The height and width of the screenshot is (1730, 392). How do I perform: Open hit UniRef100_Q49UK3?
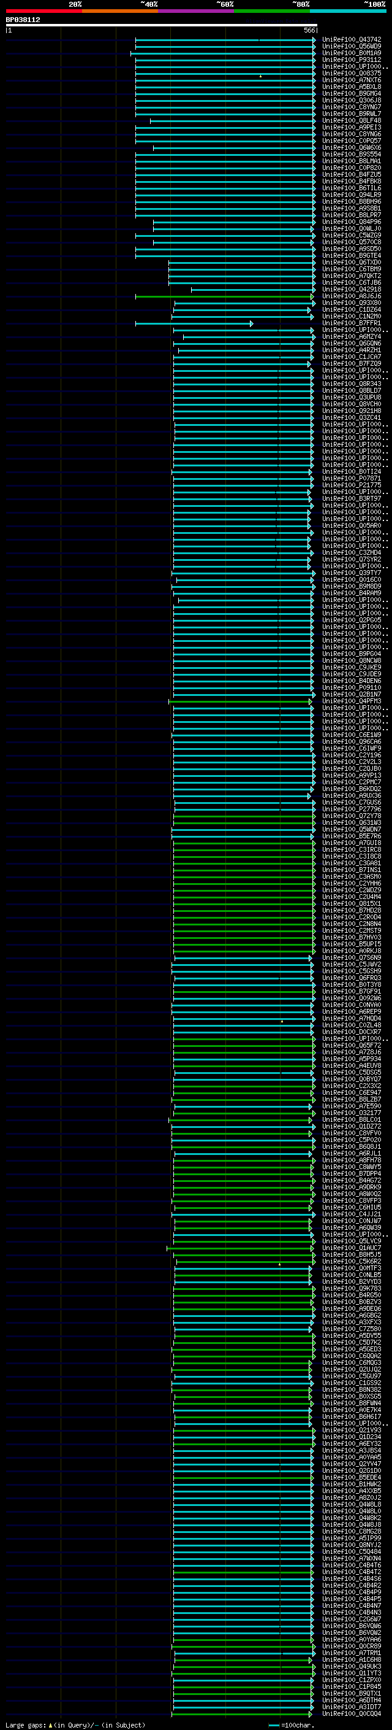click(x=352, y=1667)
